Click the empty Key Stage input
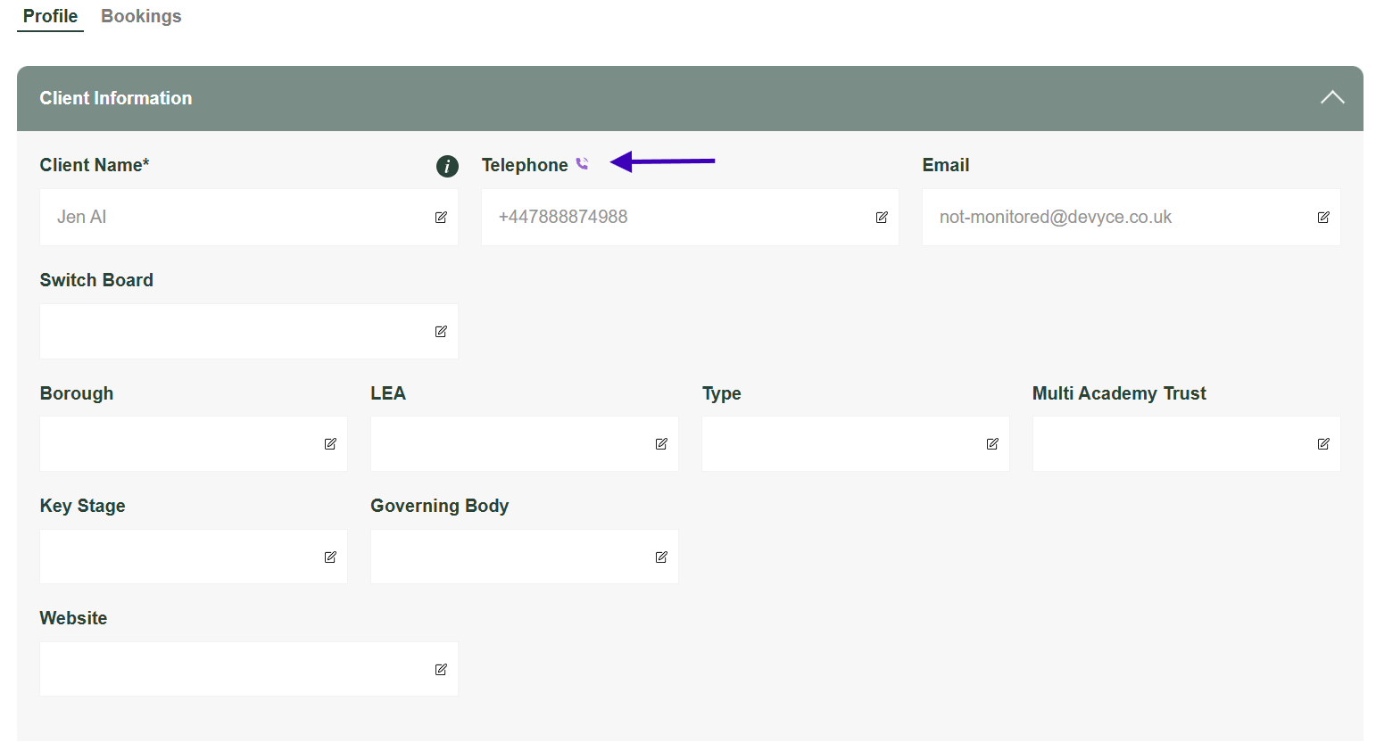Viewport: 1376px width, 751px height. point(194,557)
